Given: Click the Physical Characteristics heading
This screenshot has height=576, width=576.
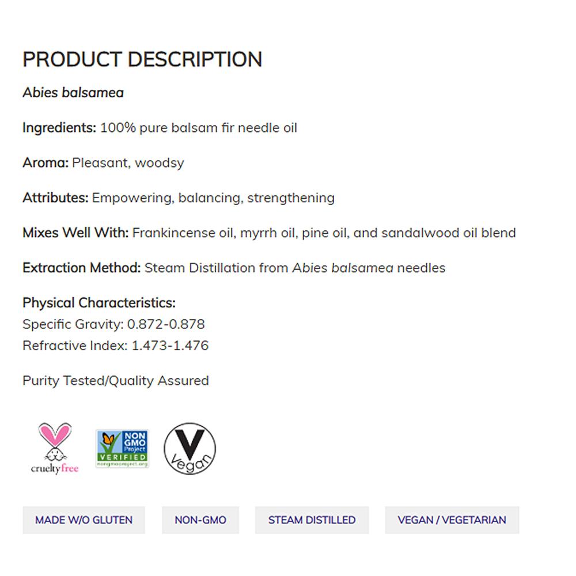Looking at the screenshot, I should pos(99,302).
